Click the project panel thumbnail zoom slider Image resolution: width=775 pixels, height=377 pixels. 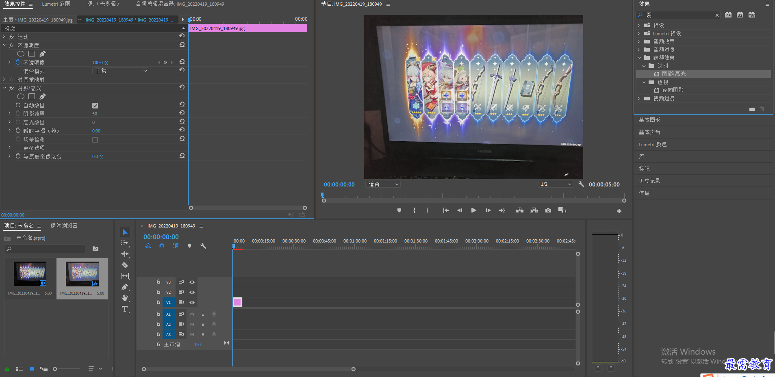tap(67, 369)
